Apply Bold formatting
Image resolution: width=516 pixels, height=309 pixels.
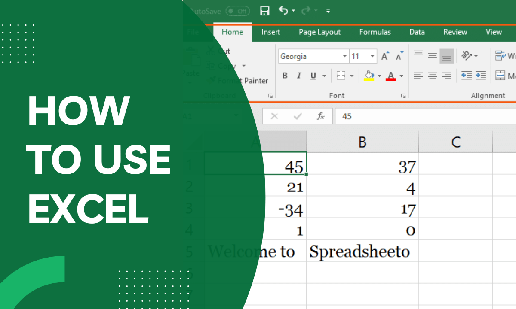285,76
